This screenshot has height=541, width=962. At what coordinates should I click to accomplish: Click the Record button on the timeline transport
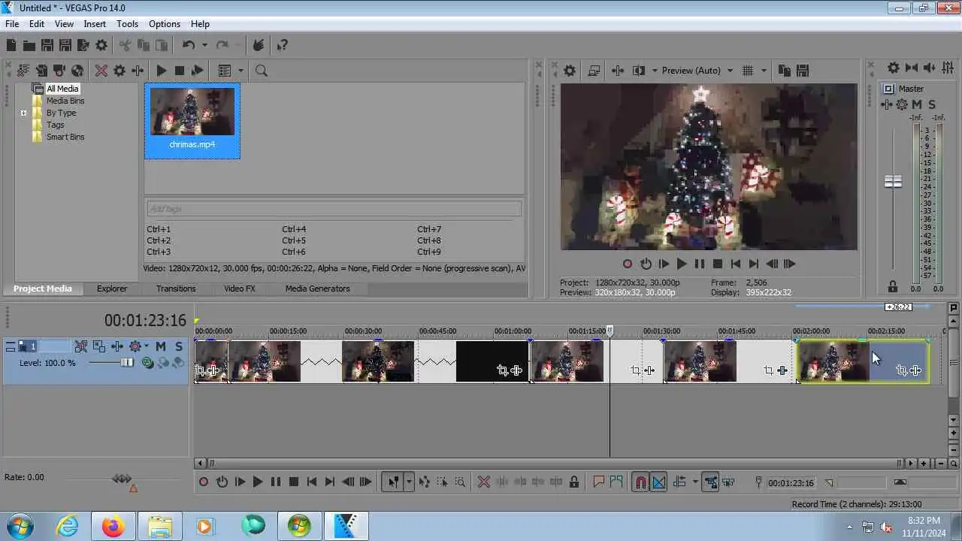204,482
